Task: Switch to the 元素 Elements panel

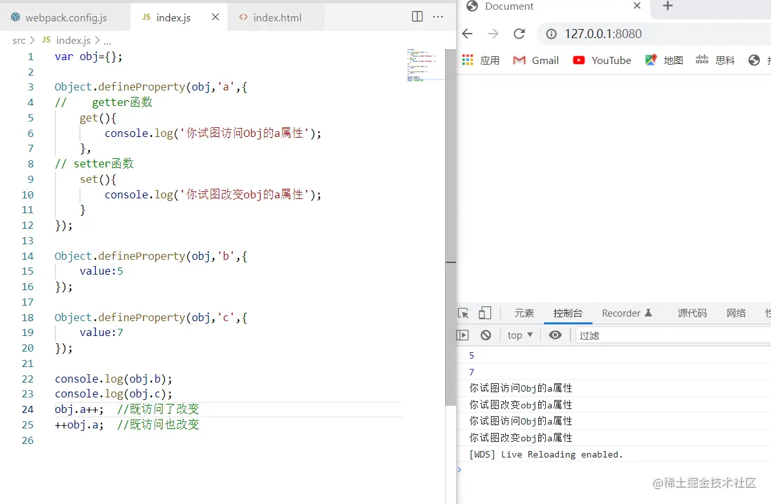Action: [524, 313]
